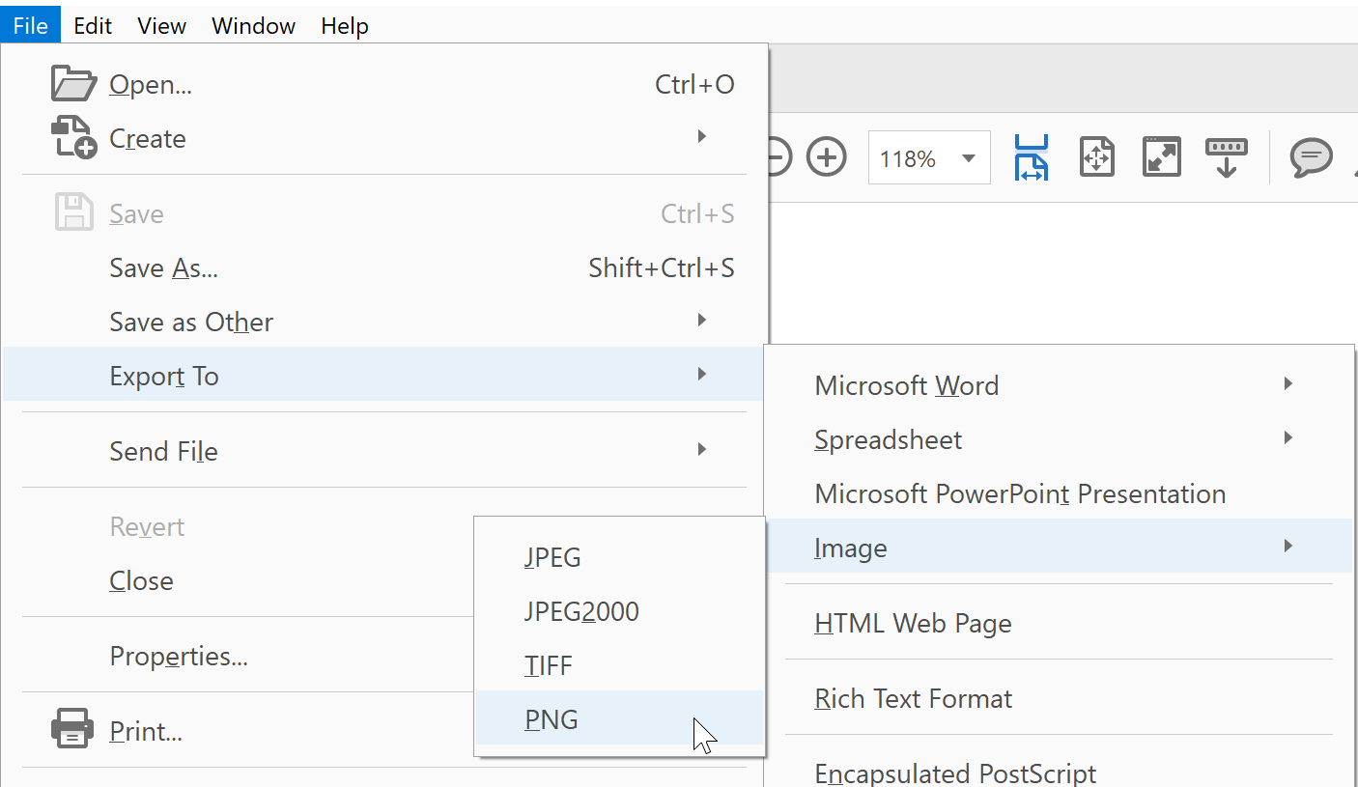1358x787 pixels.
Task: Open the File menu
Action: click(x=30, y=25)
